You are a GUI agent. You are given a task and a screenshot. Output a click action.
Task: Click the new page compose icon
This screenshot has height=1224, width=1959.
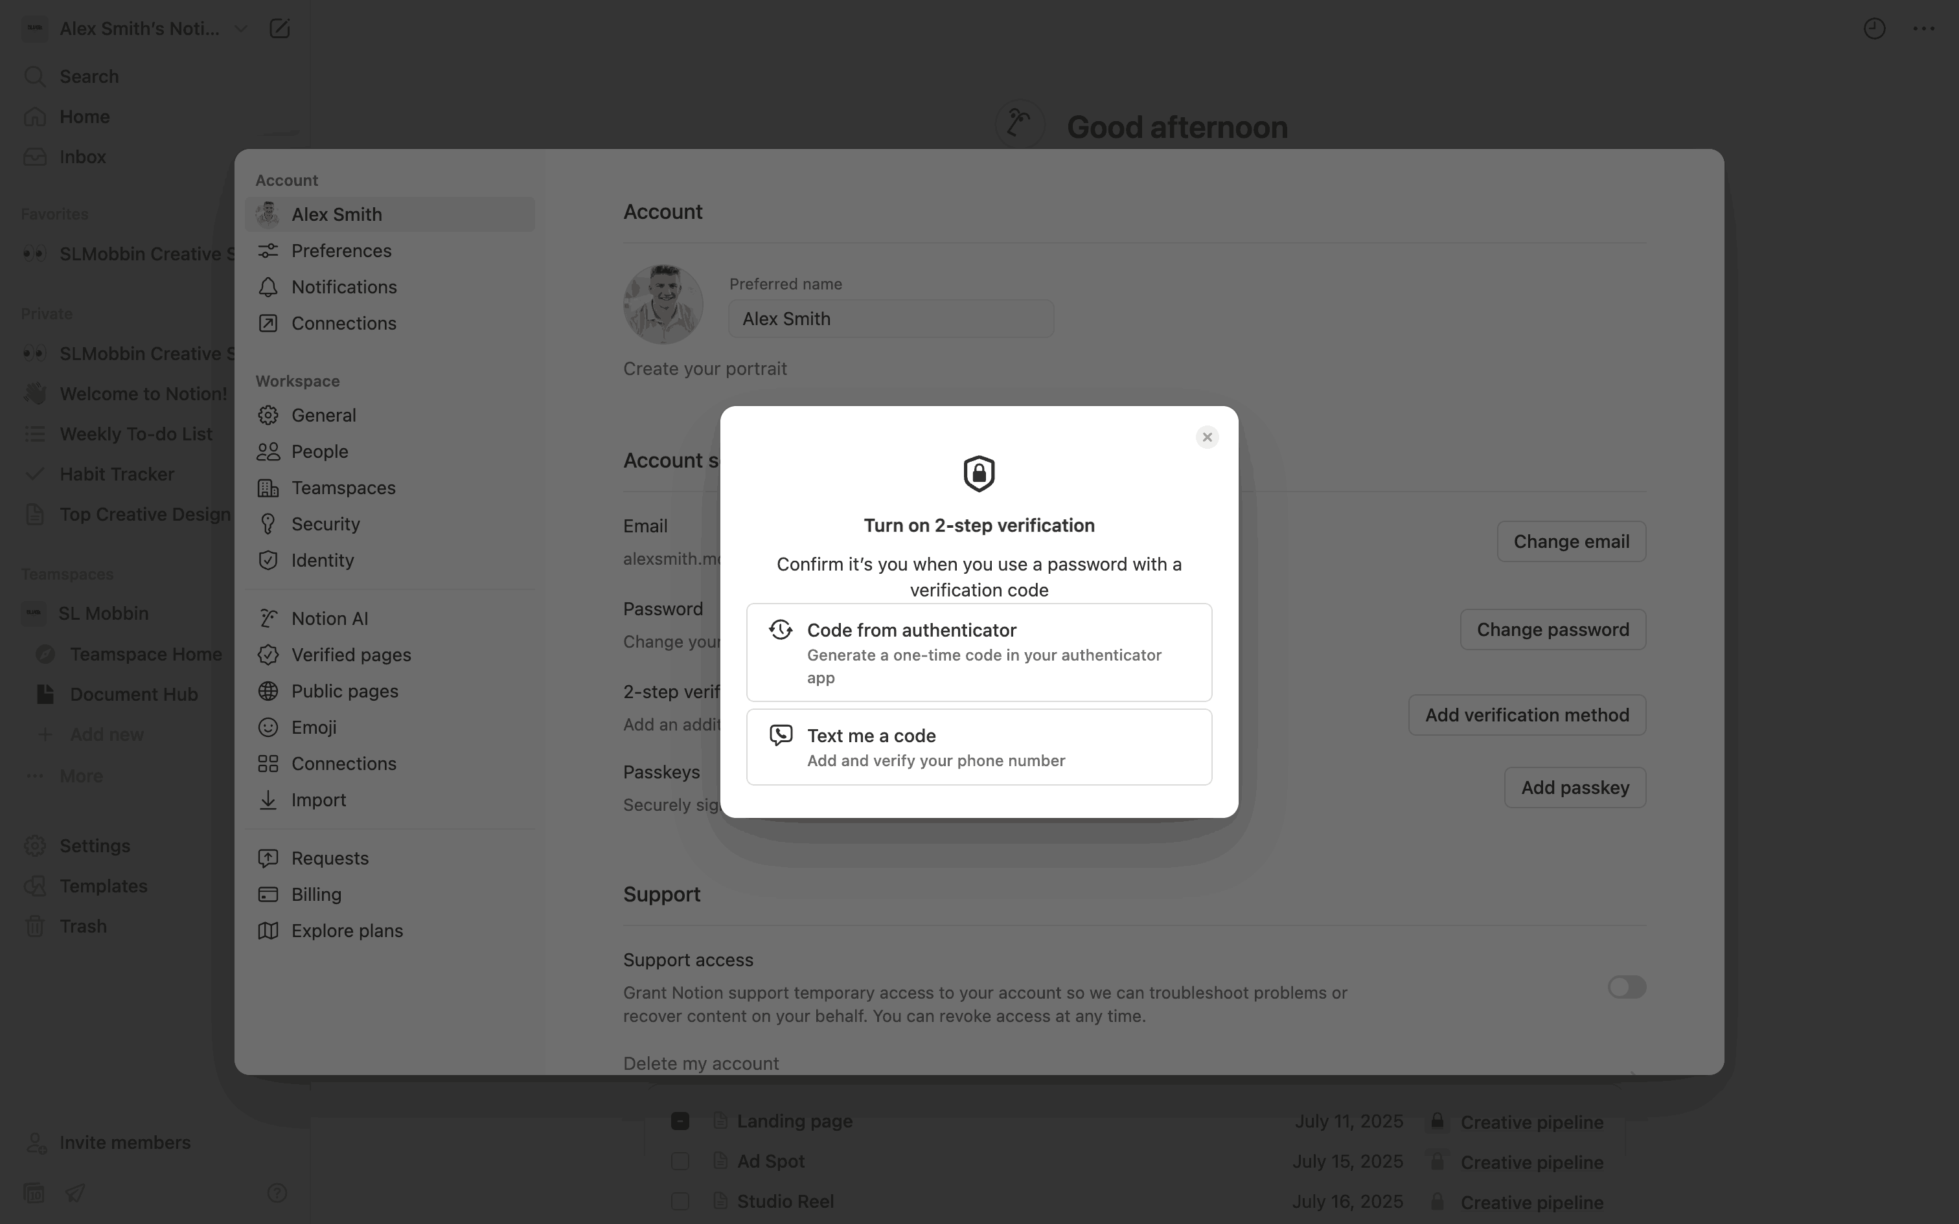point(279,29)
